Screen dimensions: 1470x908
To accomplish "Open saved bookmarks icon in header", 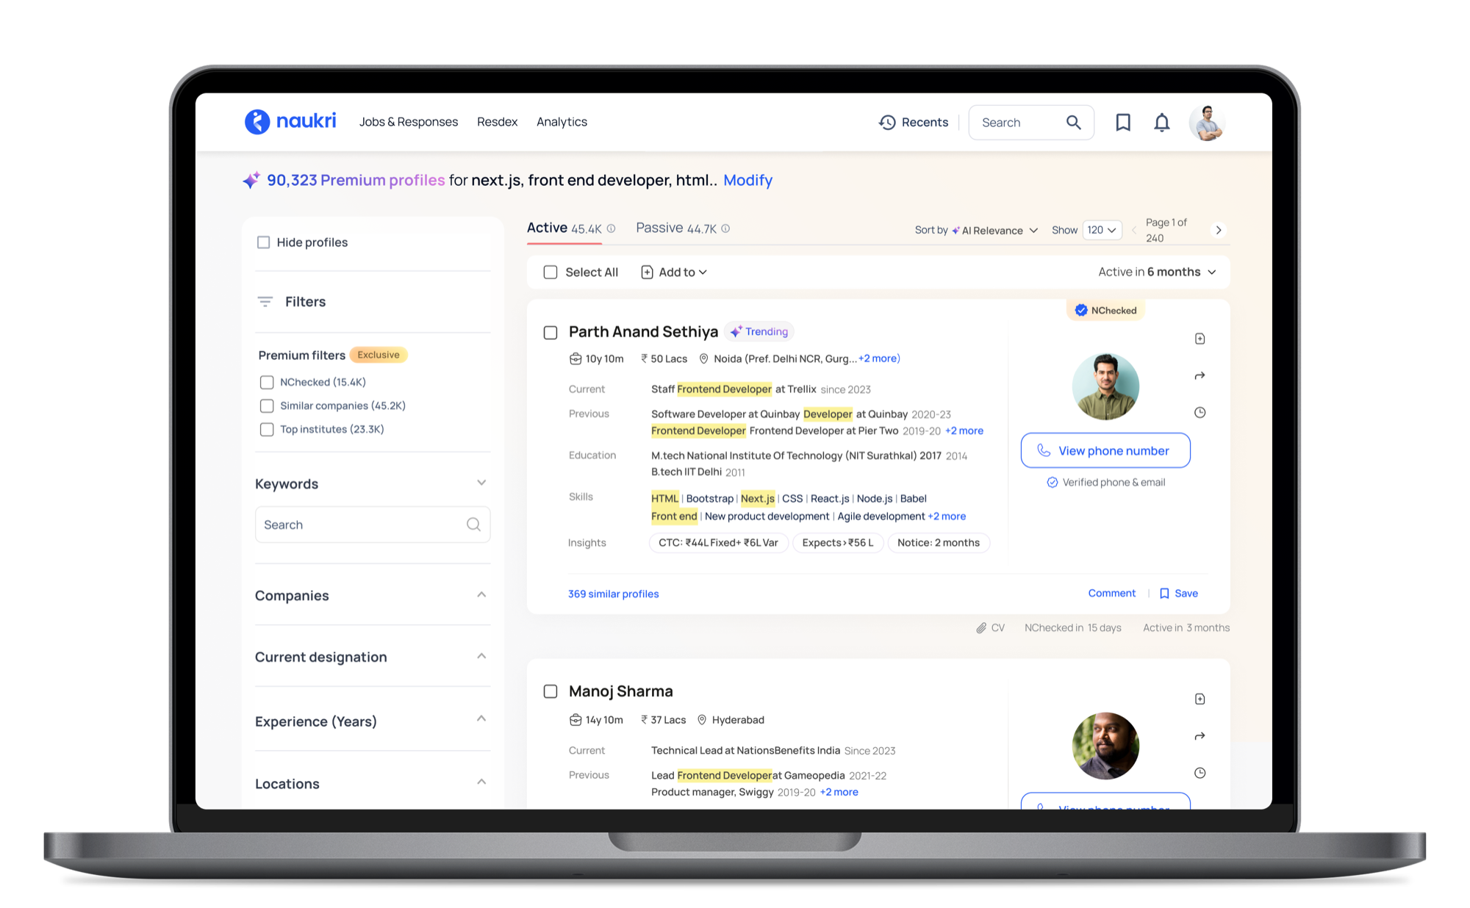I will [x=1122, y=122].
